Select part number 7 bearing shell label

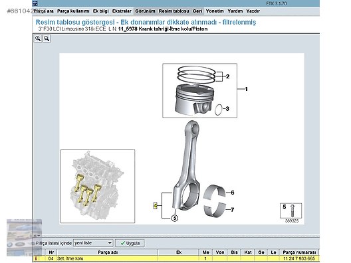point(233,210)
